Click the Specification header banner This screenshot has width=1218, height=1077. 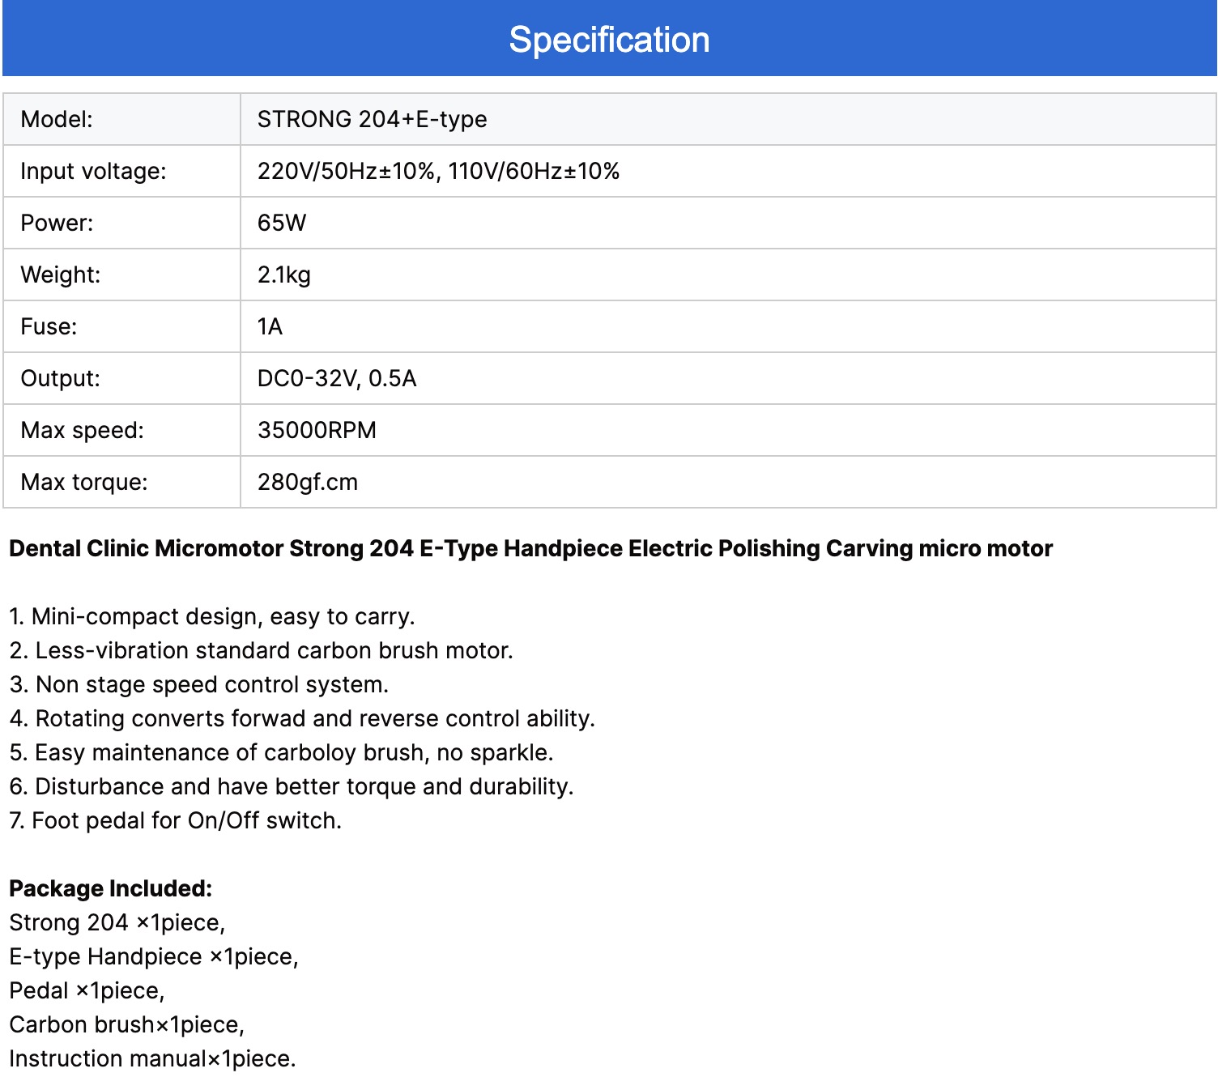pos(609,40)
